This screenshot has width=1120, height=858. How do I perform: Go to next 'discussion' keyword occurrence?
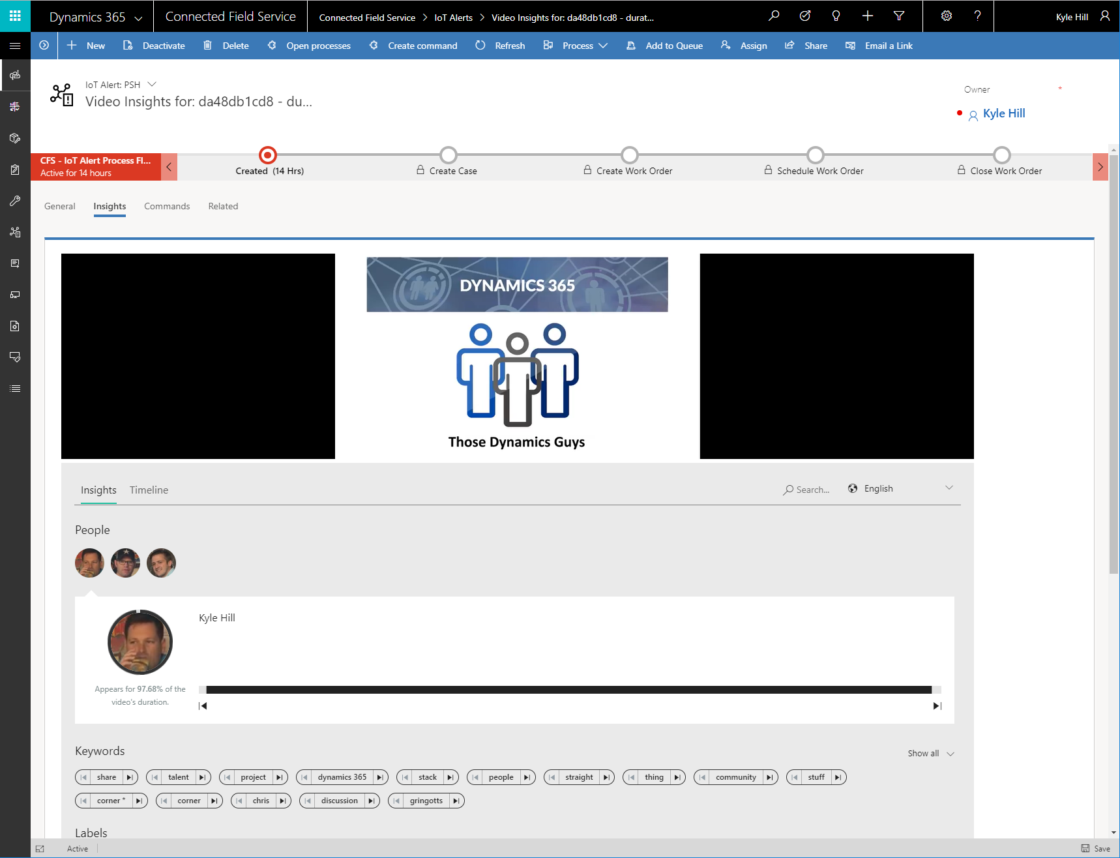coord(371,801)
